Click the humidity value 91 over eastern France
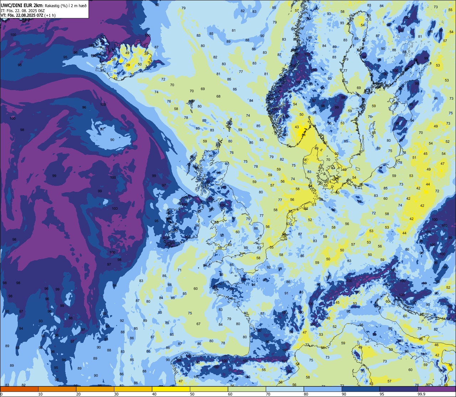Viewport: 456px width, 397px height. click(286, 293)
